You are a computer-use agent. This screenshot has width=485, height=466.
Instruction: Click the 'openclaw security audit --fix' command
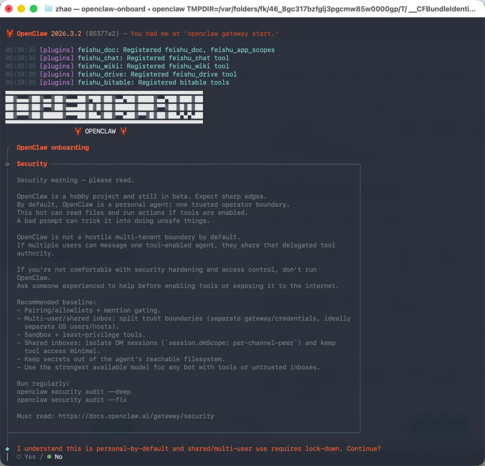(72, 400)
